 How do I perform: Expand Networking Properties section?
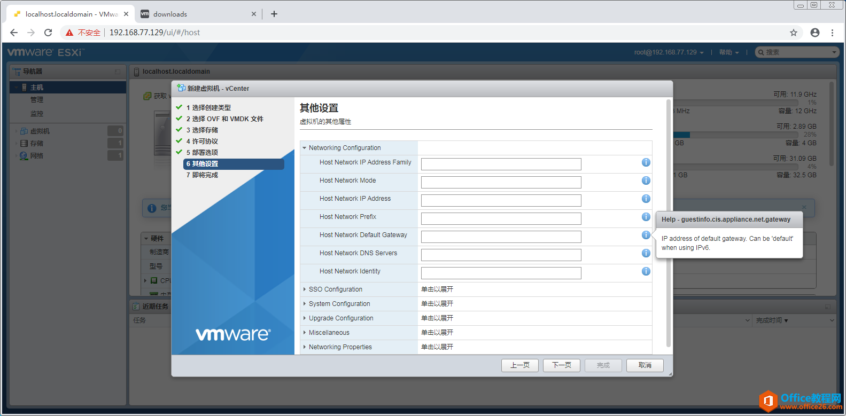[305, 347]
